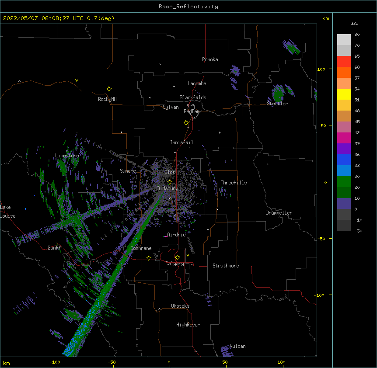
Task: Click the yellow diamond marker south of RedDeer
Action: [186, 123]
